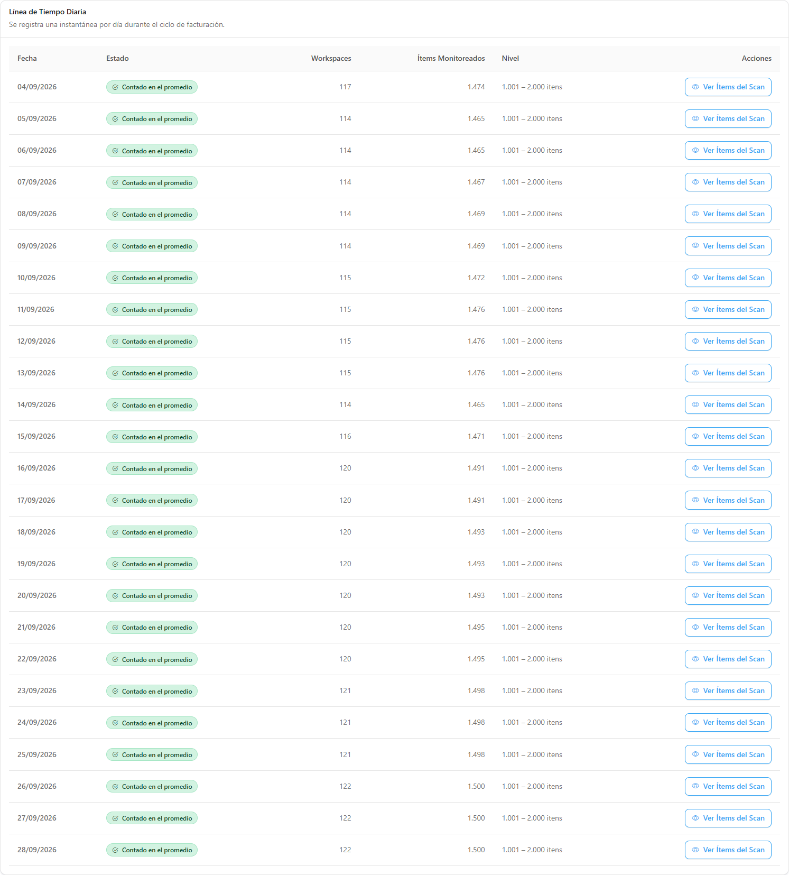Click eye icon in the 12/09/2026 row
Viewport: 789px width, 875px height.
click(x=695, y=341)
